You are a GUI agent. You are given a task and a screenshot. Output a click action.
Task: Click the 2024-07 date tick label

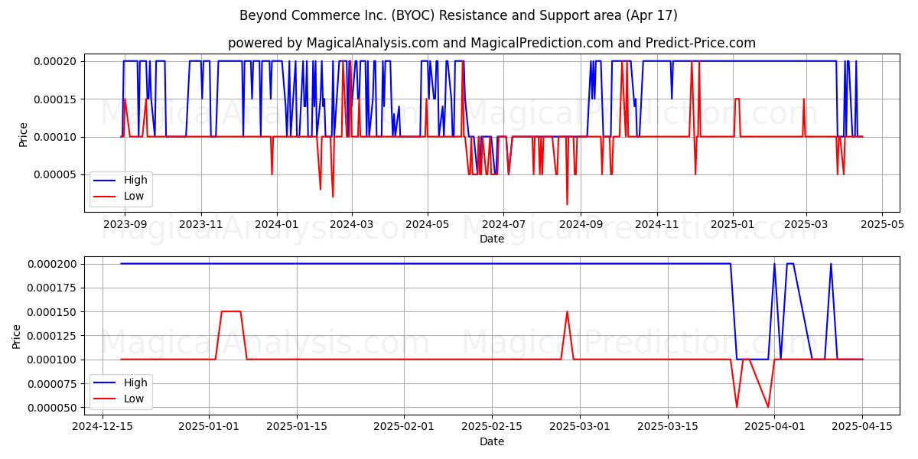click(503, 224)
